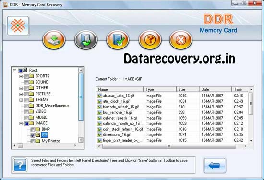Screen dimensions: 264x180
Task: Click the book-with-green-checkmark toolbar icon
Action: [118, 40]
